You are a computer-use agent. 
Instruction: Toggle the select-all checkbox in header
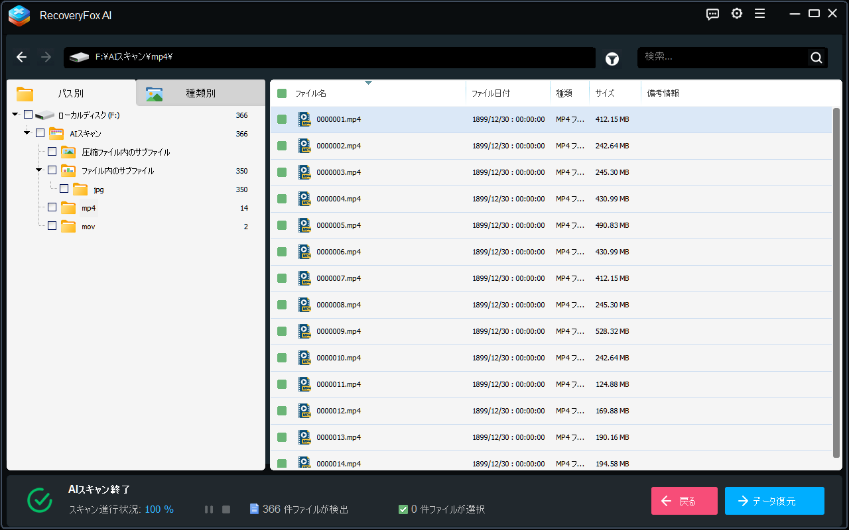coord(282,93)
